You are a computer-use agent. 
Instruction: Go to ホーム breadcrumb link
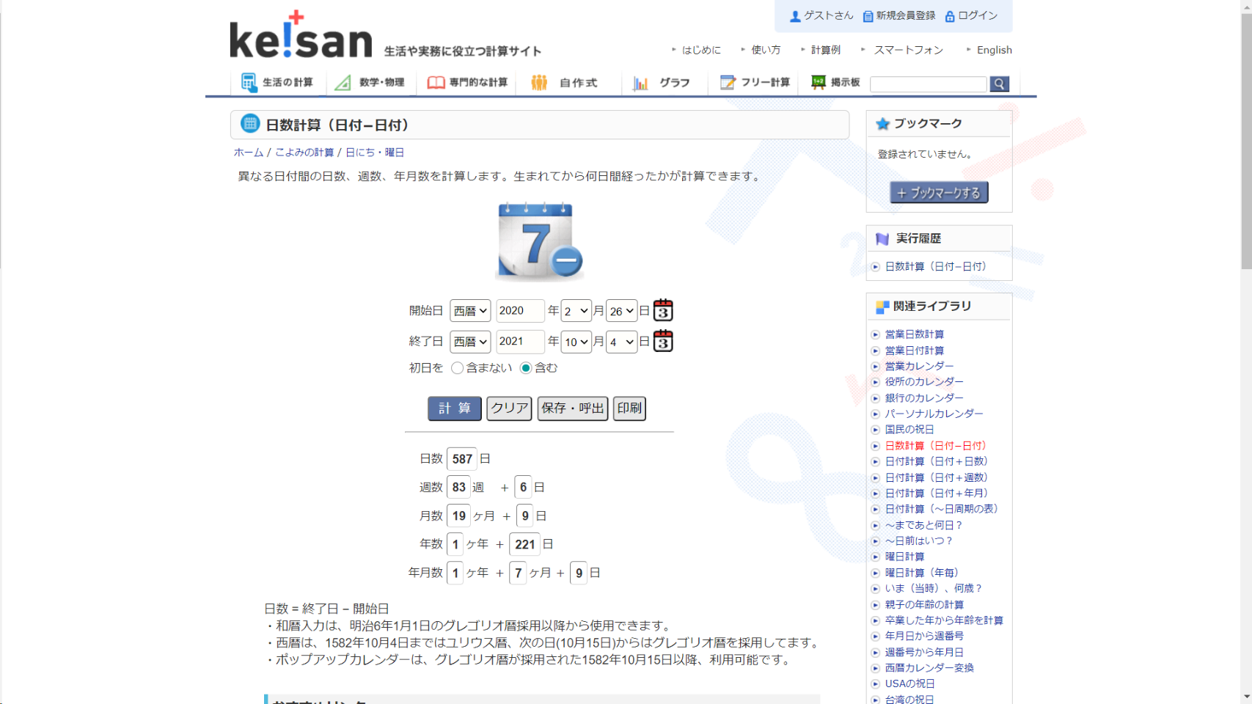[249, 153]
